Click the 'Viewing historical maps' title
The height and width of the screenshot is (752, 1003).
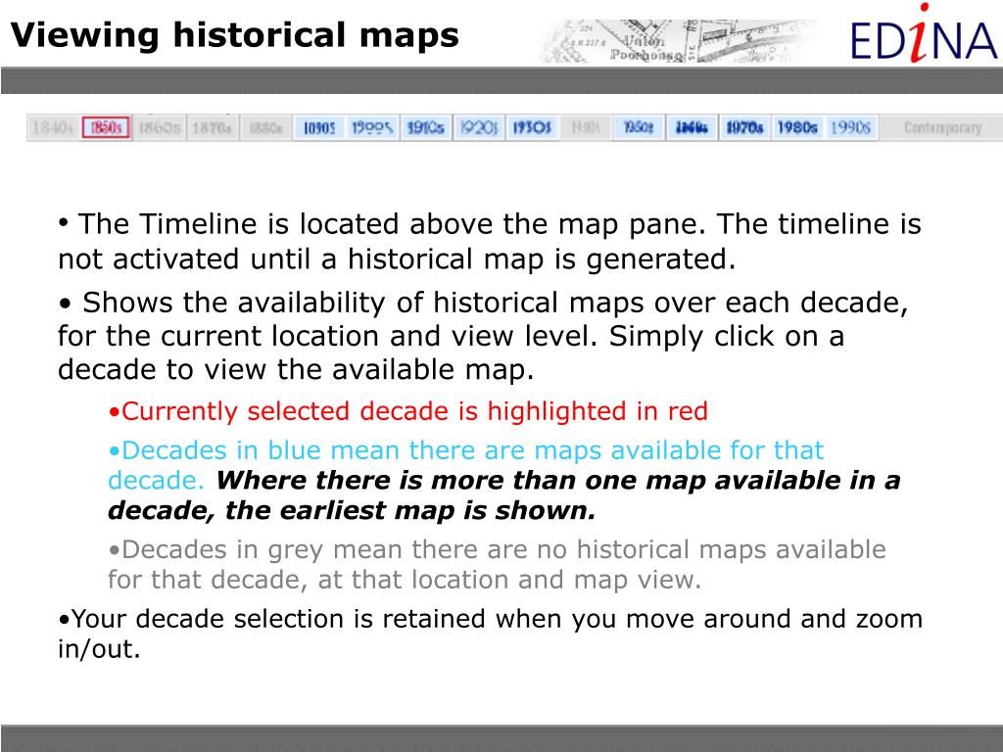coord(235,35)
